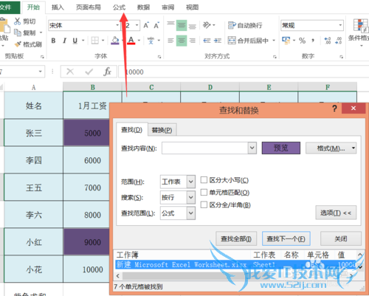Align text right
Viewport: 369px width, 296px height.
pyautogui.click(x=193, y=41)
